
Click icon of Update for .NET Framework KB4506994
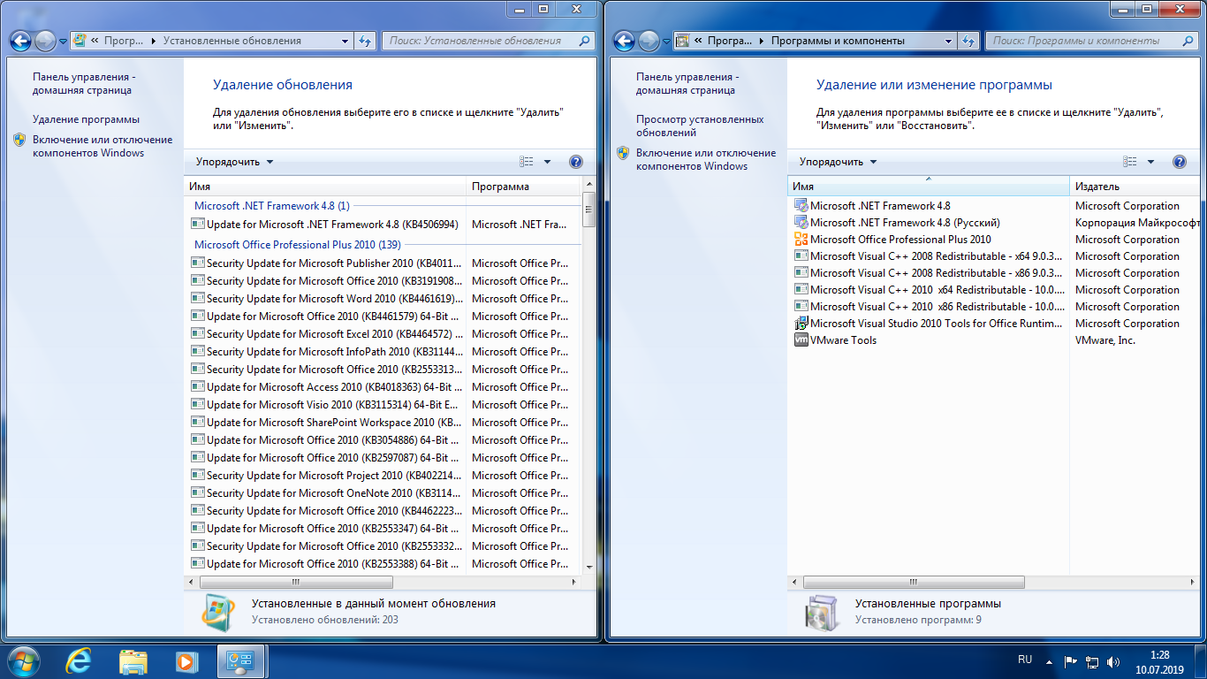pos(198,225)
